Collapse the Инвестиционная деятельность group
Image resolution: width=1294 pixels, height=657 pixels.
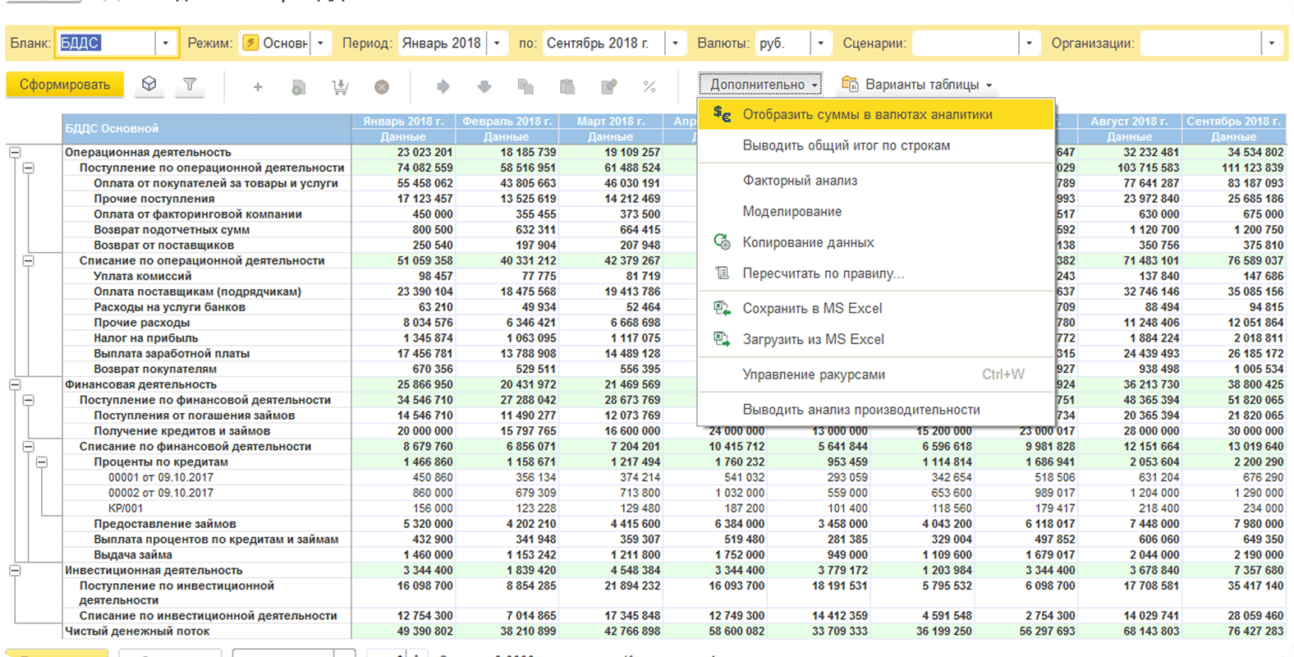tap(15, 570)
